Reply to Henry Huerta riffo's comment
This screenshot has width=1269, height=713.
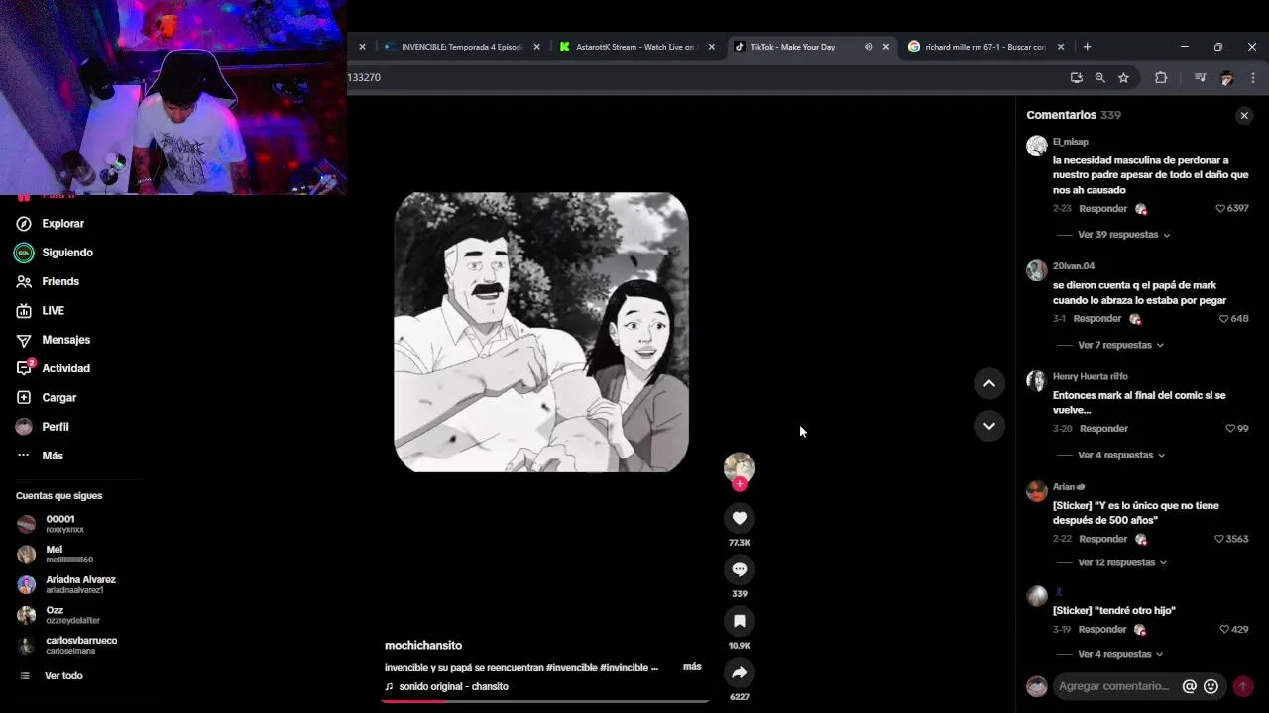[1103, 429]
